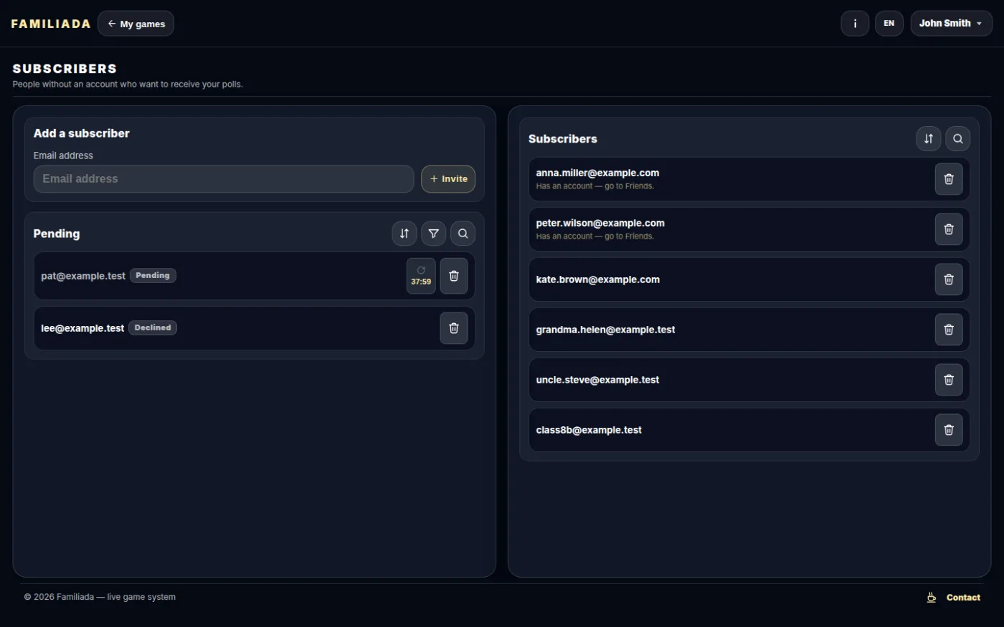Switch language using the EN button

[889, 24]
